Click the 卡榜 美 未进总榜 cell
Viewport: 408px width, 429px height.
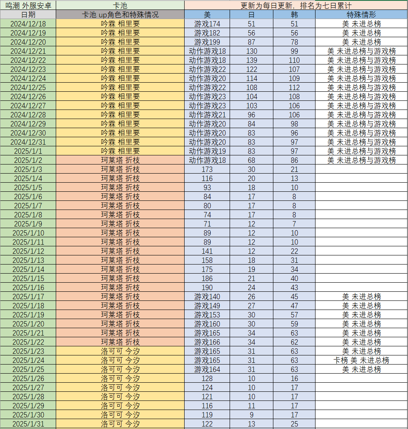click(361, 360)
